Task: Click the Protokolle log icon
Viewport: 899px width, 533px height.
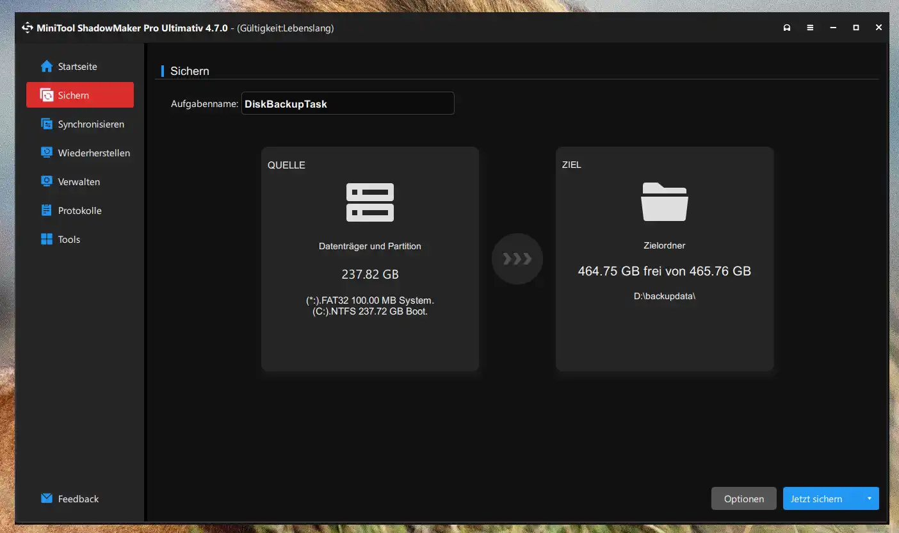Action: click(46, 211)
